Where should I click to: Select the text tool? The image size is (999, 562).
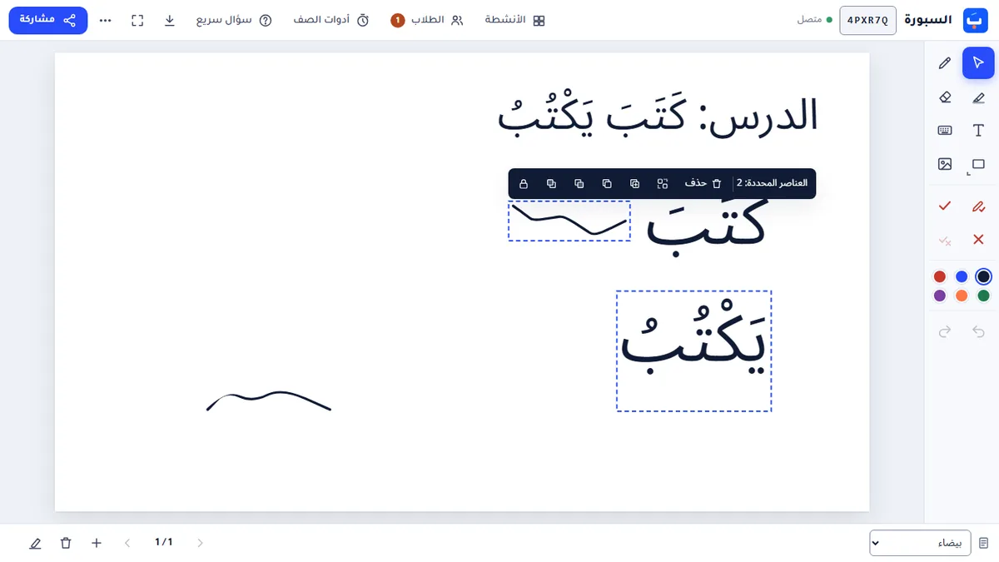coord(978,131)
